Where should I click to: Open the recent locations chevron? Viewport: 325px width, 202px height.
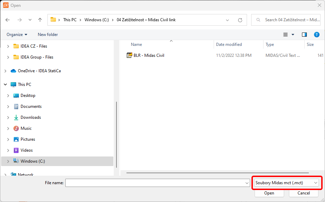tap(30, 20)
